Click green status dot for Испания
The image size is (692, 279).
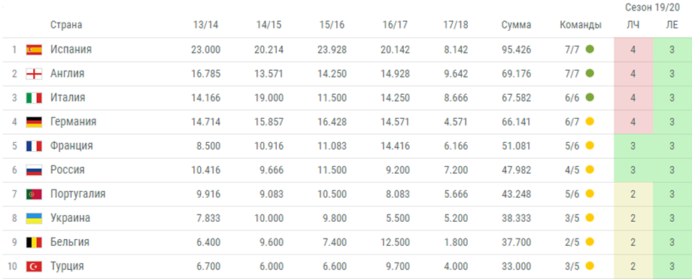(590, 50)
